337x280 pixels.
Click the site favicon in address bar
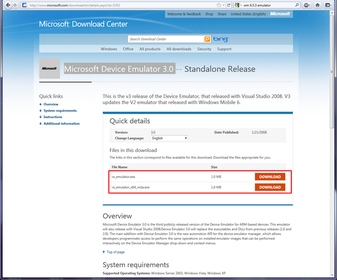pos(24,5)
